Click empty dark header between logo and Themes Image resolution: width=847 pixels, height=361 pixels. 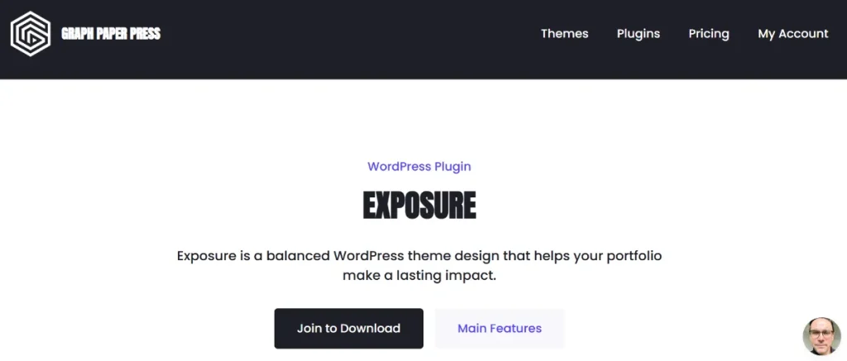(347, 34)
